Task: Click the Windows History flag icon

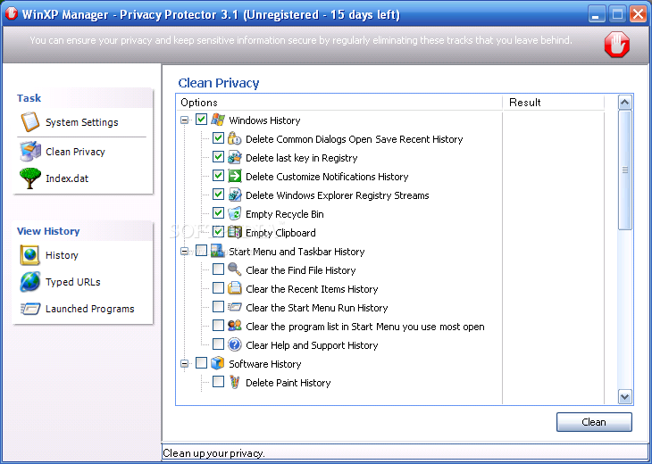Action: click(x=217, y=120)
